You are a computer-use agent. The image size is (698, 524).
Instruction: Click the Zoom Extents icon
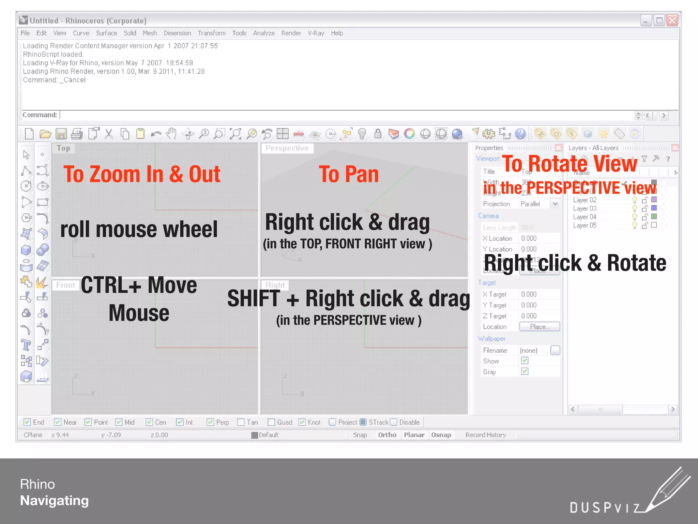(x=235, y=134)
